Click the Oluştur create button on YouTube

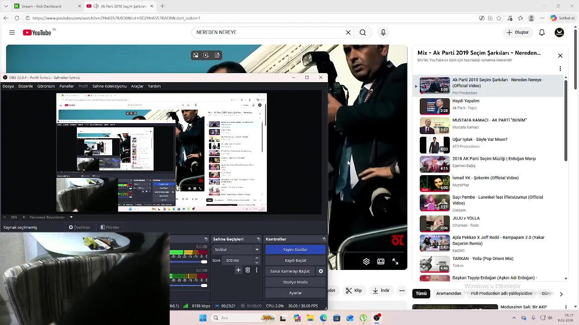point(517,32)
